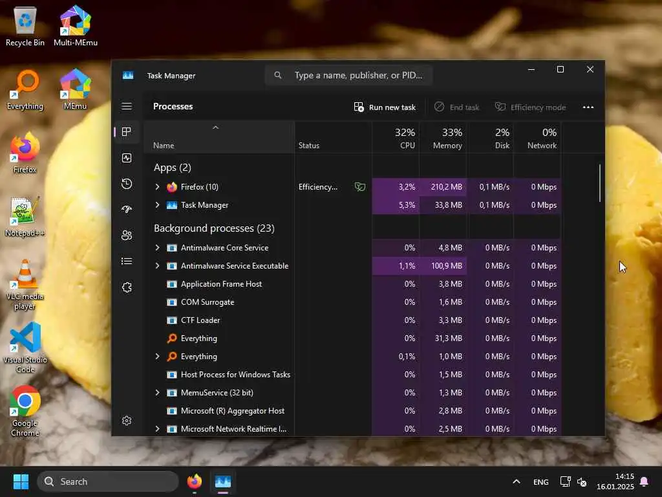662x497 pixels.
Task: Select the MEmu desktop shortcut
Action: pos(75,89)
